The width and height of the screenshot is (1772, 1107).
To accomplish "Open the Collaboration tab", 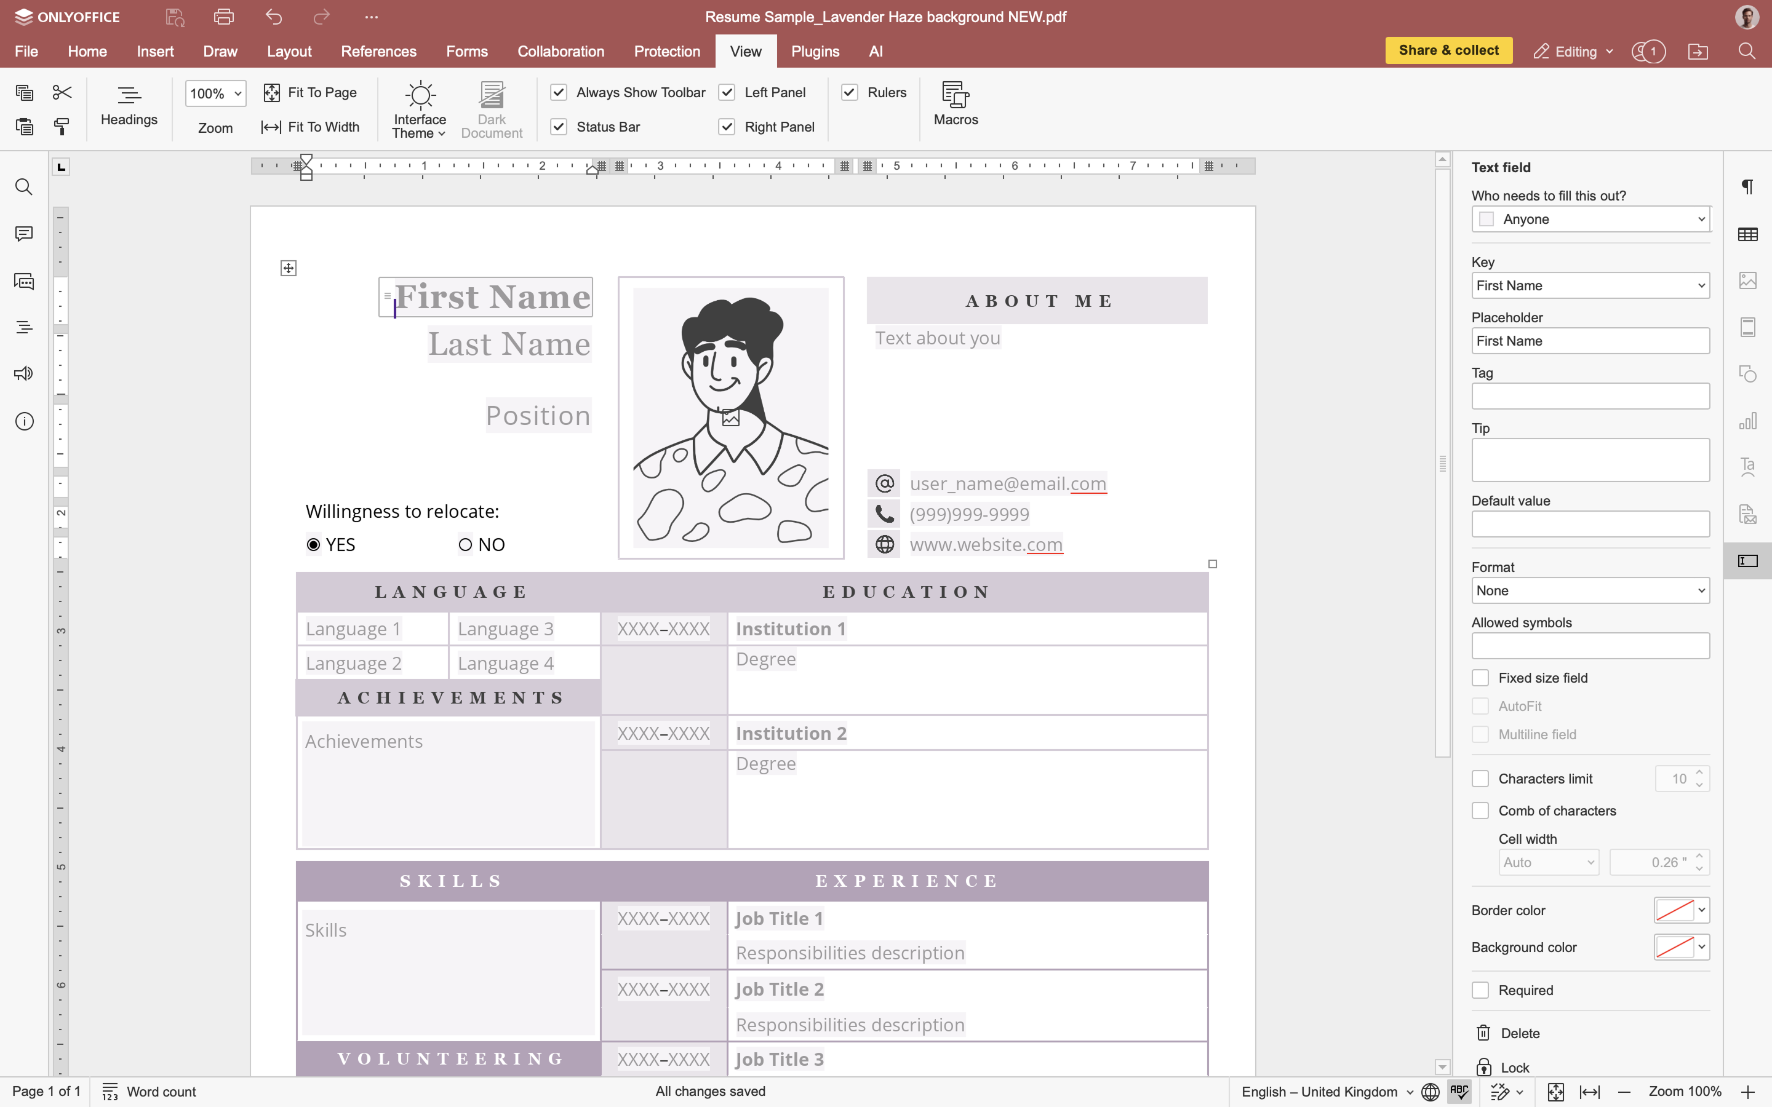I will pyautogui.click(x=560, y=51).
